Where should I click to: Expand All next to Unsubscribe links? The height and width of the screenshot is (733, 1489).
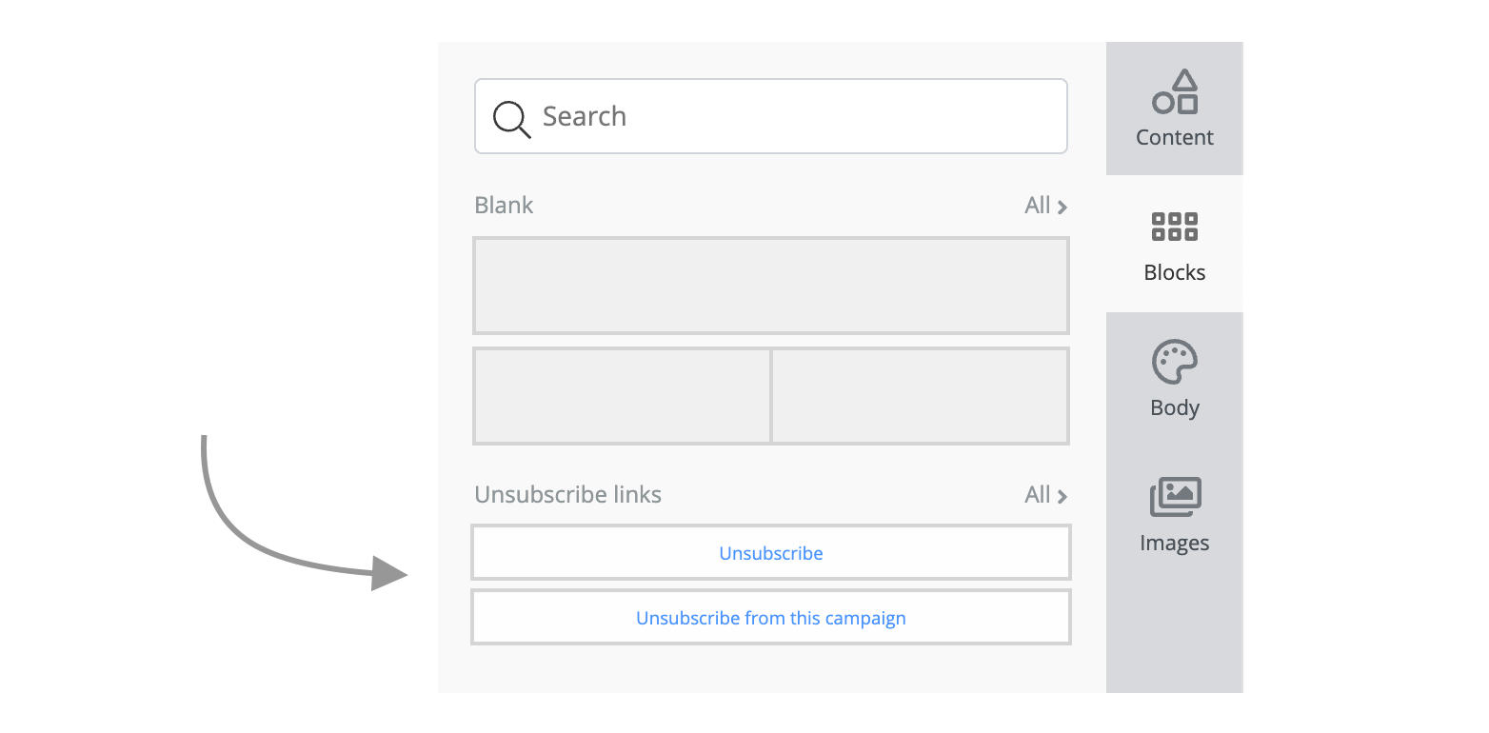[1044, 494]
